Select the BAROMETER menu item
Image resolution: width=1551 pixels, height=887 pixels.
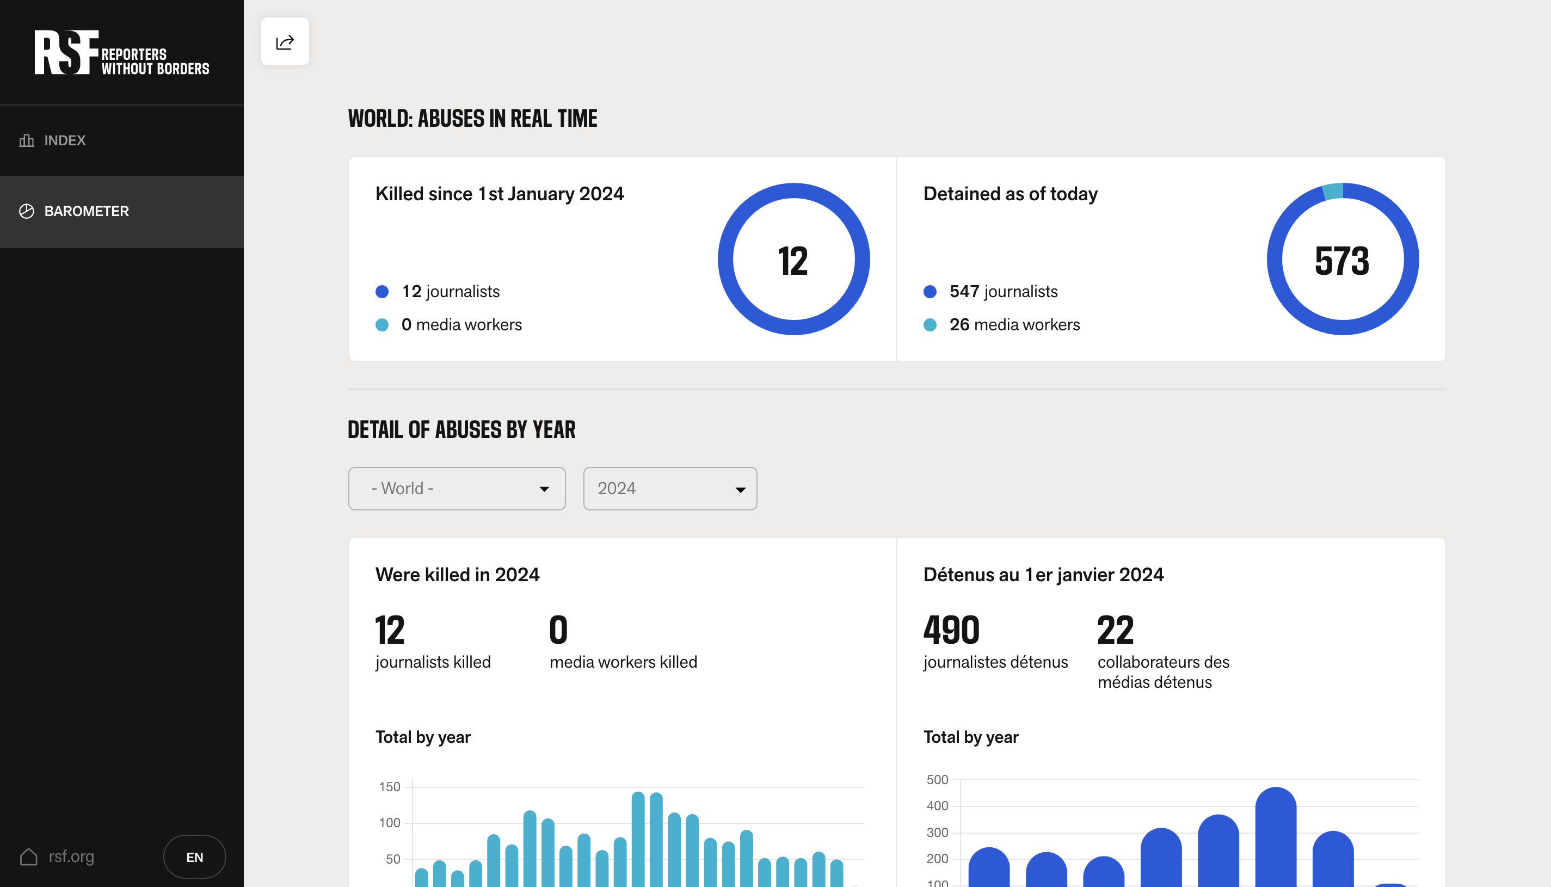click(87, 211)
